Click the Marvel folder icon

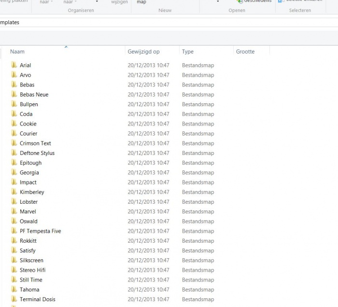click(14, 211)
